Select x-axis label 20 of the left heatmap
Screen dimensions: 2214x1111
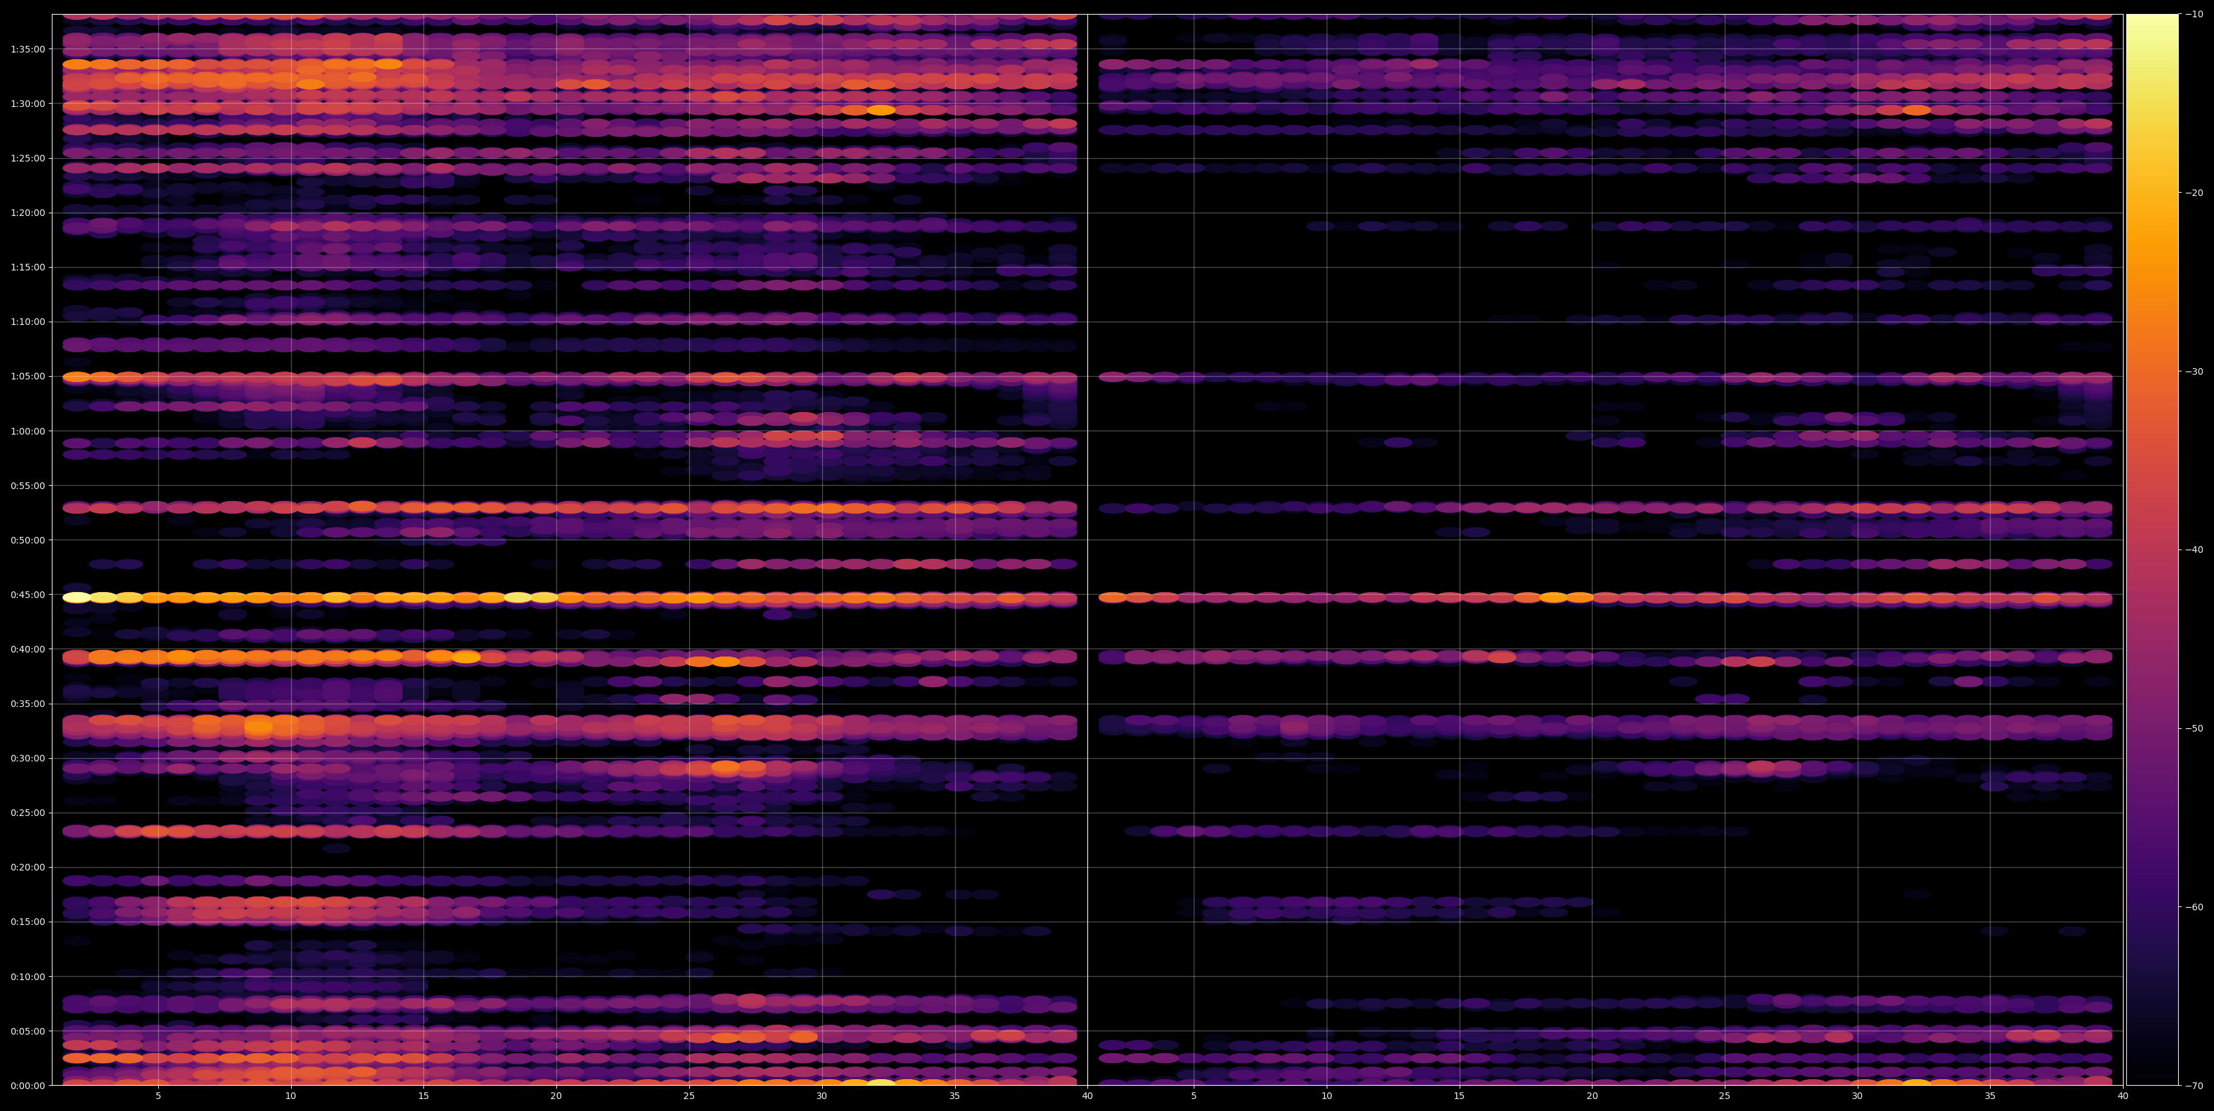pyautogui.click(x=556, y=1096)
